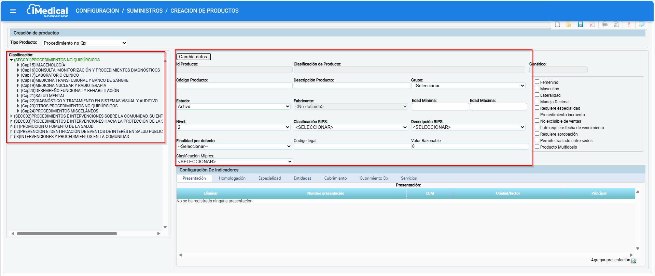Open the print preview magnifier icon
The image size is (655, 276).
(x=616, y=25)
